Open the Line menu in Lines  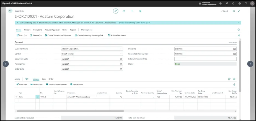44,79
